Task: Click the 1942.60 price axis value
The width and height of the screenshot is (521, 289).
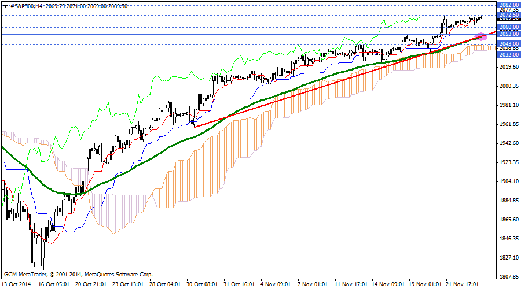Action: click(x=509, y=143)
